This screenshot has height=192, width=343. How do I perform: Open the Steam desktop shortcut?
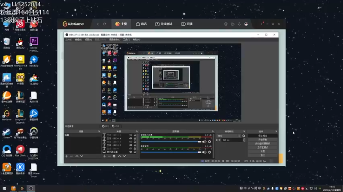click(6, 133)
